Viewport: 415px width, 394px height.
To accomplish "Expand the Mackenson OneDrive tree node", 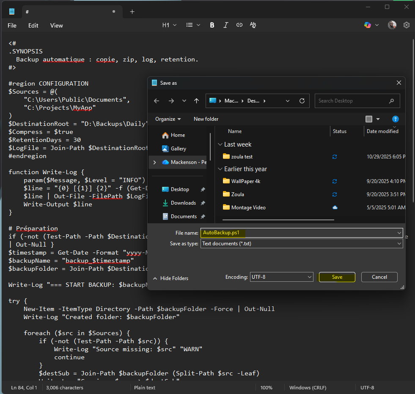I will pos(155,162).
